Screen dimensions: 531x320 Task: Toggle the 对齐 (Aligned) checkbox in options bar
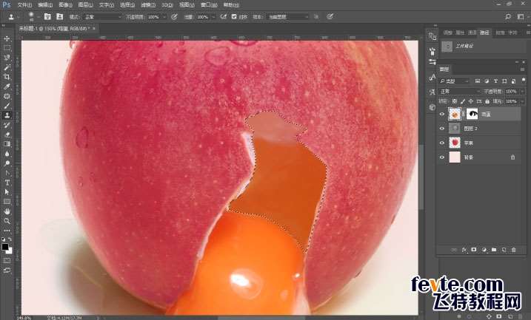235,16
